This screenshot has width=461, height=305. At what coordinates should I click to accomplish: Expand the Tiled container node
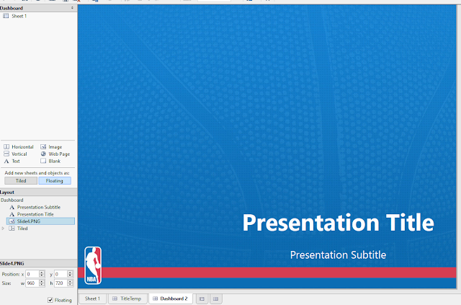click(3, 228)
